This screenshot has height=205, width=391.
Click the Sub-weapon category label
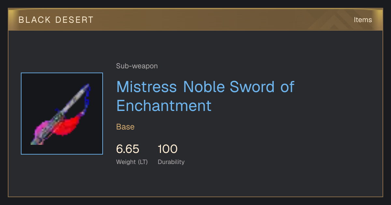click(137, 66)
